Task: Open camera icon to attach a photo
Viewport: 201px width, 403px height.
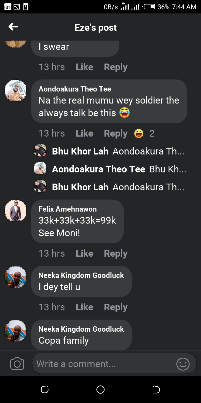Action: pyautogui.click(x=17, y=364)
